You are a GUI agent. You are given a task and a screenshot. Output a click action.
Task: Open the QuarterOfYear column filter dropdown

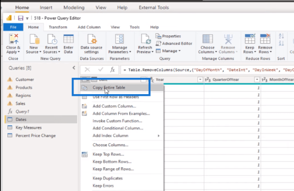click(x=257, y=79)
